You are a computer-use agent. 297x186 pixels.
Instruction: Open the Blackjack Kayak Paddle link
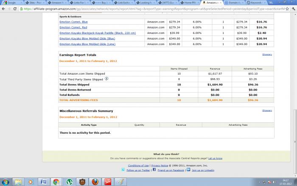[98, 33]
